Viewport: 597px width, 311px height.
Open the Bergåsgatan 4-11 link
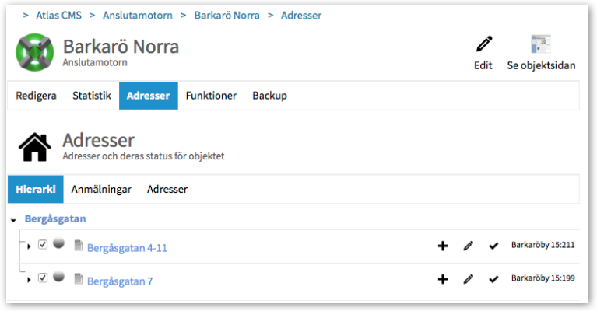click(x=127, y=248)
